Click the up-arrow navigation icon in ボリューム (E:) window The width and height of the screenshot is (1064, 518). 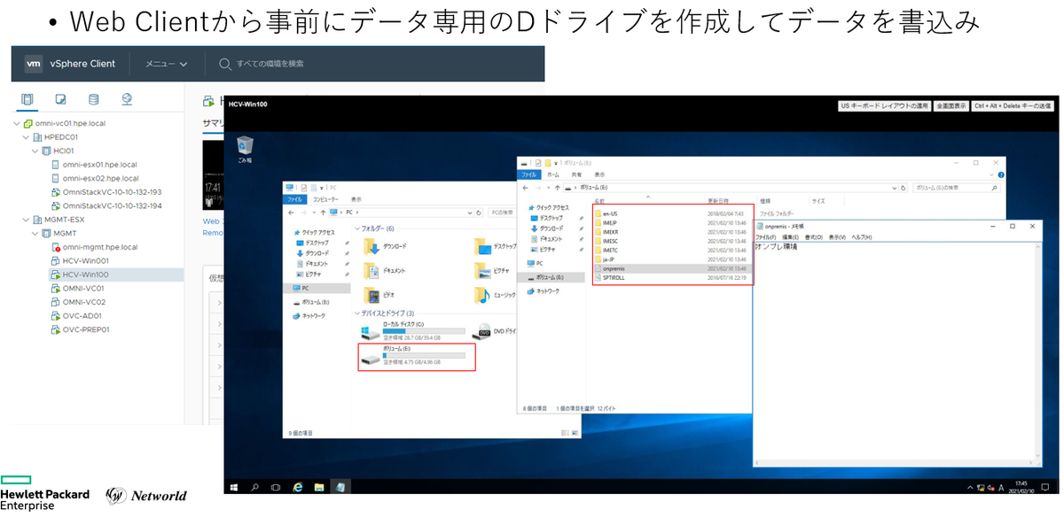pos(556,188)
